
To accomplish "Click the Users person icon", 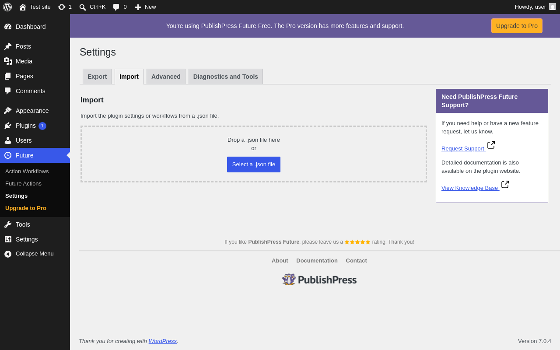I will pos(8,140).
